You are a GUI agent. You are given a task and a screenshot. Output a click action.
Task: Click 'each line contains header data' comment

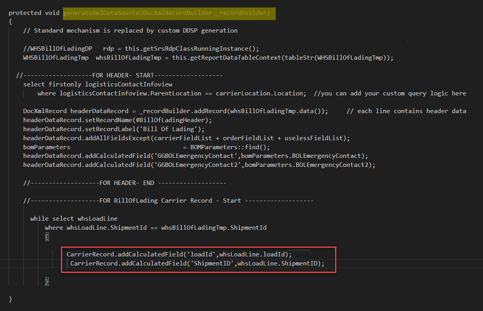tap(406, 111)
